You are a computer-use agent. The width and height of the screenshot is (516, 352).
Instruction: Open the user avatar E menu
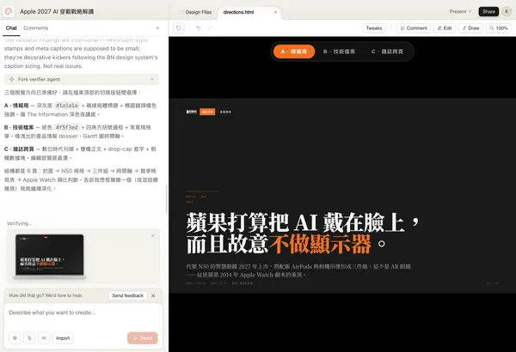507,11
